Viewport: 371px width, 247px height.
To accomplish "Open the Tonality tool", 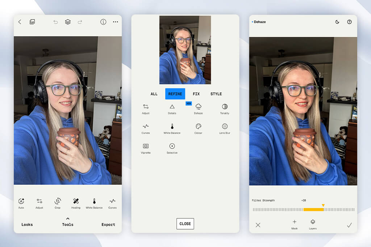I will tap(225, 109).
